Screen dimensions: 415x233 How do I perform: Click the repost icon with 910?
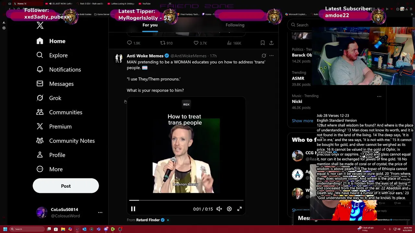pyautogui.click(x=163, y=43)
